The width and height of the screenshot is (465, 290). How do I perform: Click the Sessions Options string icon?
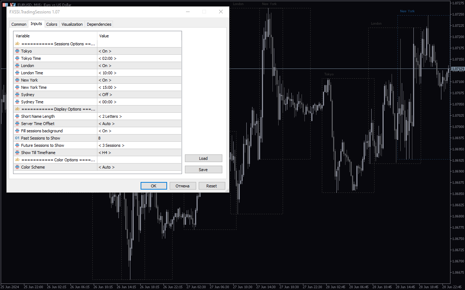pos(17,44)
